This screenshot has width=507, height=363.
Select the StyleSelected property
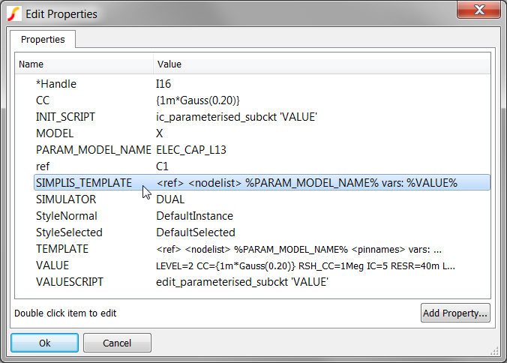coord(69,232)
